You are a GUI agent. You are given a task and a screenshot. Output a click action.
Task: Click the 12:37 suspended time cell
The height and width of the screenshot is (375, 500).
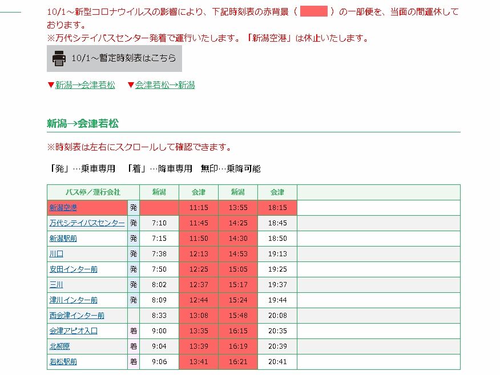click(199, 285)
